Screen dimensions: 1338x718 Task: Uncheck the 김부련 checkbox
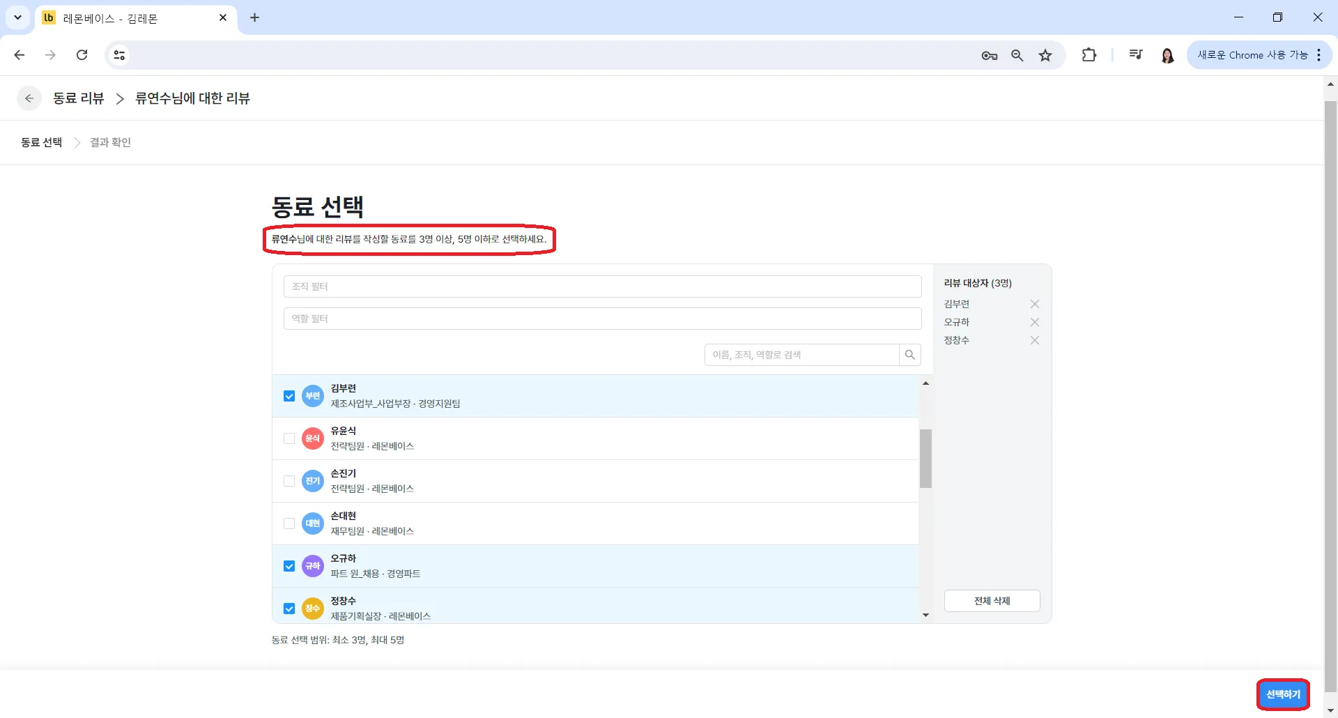(289, 396)
